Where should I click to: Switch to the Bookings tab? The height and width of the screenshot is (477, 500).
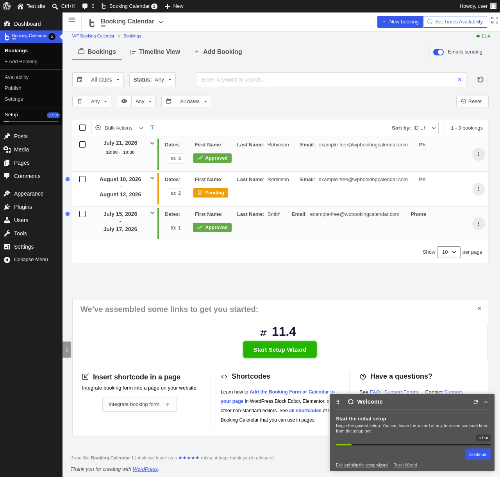[x=97, y=52]
